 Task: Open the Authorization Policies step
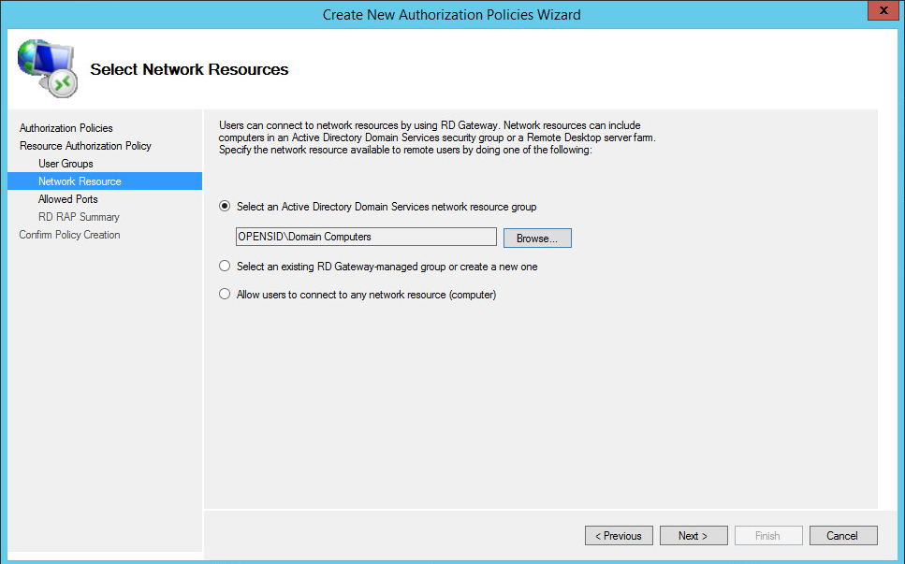66,128
